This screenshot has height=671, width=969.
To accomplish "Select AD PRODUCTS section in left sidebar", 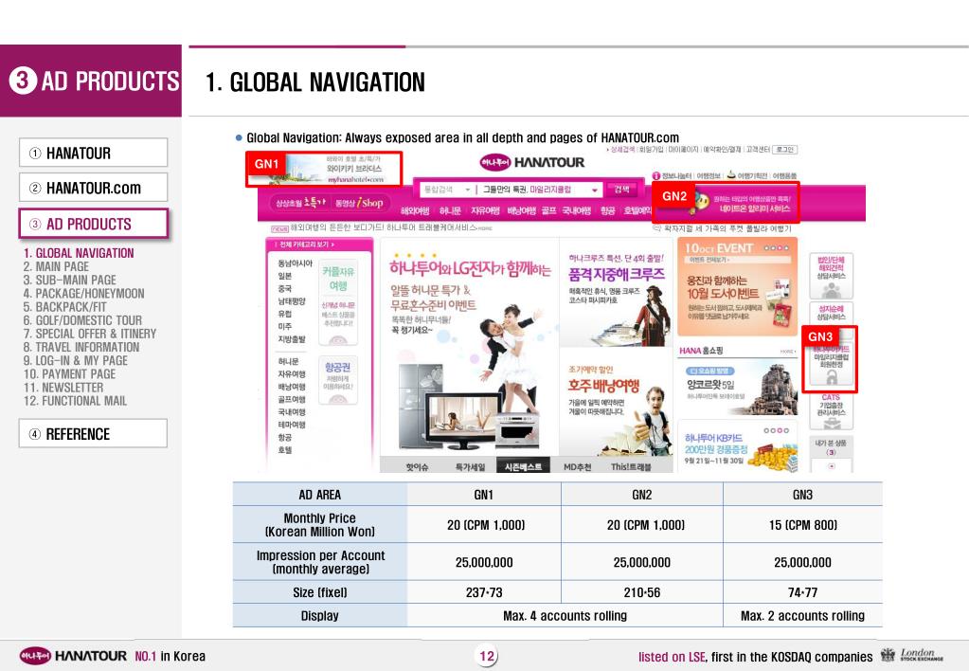I will pos(94,224).
